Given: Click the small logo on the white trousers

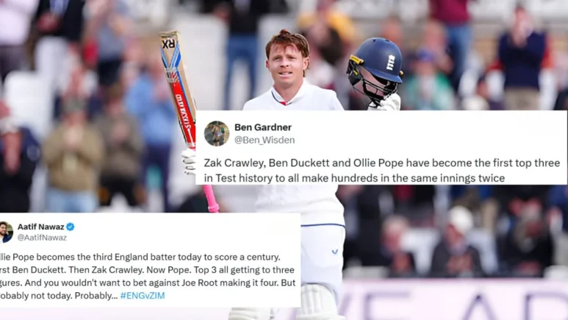Looking at the screenshot, I should 335,251.
